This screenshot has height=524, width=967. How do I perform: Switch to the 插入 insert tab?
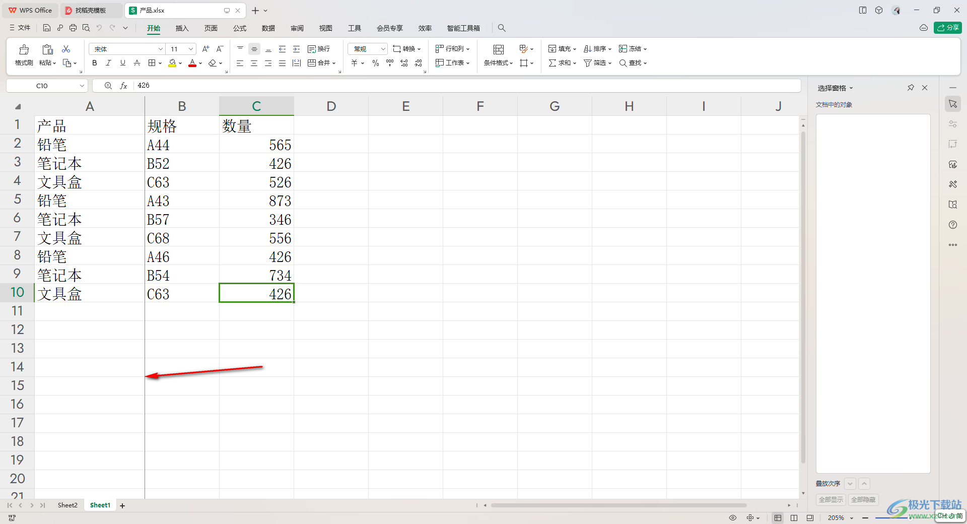[182, 28]
